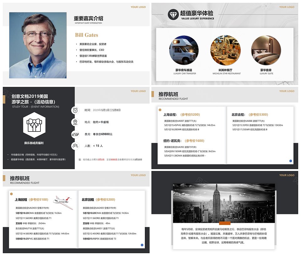
Task: Select the flight line 美国联合航空UA851 波音777(大)
Action: [99, 228]
